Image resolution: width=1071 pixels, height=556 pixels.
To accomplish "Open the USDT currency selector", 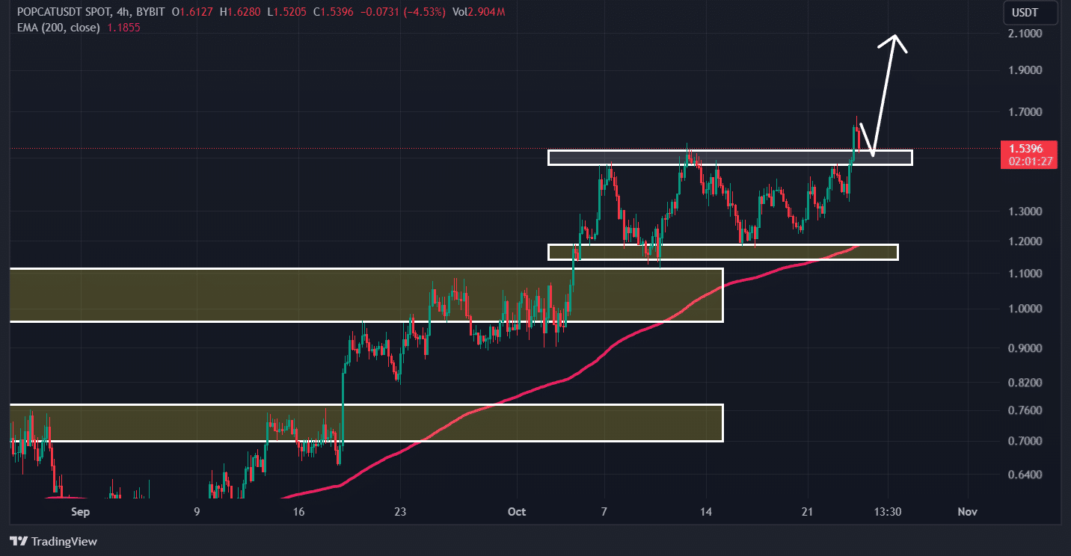I will coord(1029,12).
